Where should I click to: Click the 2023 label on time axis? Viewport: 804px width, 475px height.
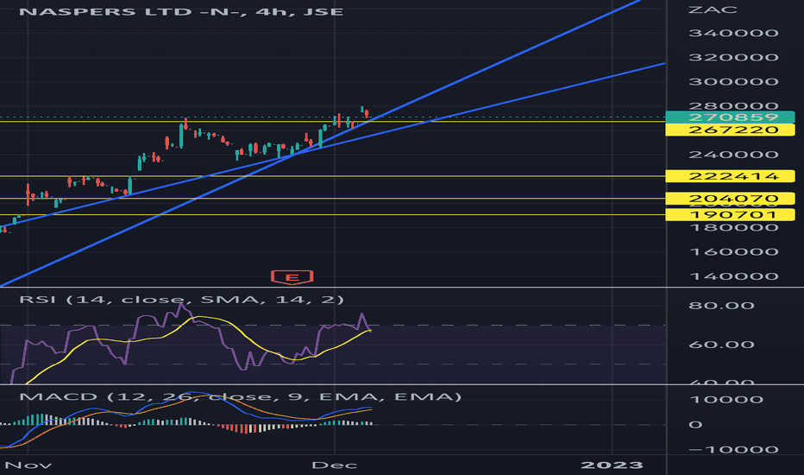pyautogui.click(x=612, y=465)
